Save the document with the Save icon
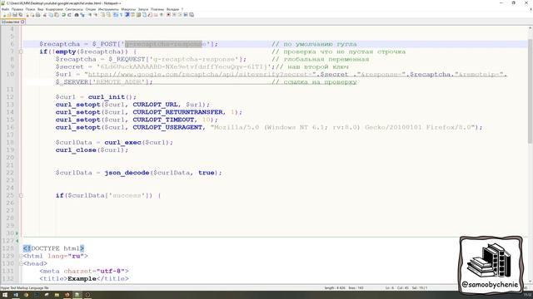Image resolution: width=533 pixels, height=299 pixels. point(15,15)
